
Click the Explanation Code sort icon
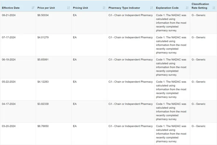187,8
